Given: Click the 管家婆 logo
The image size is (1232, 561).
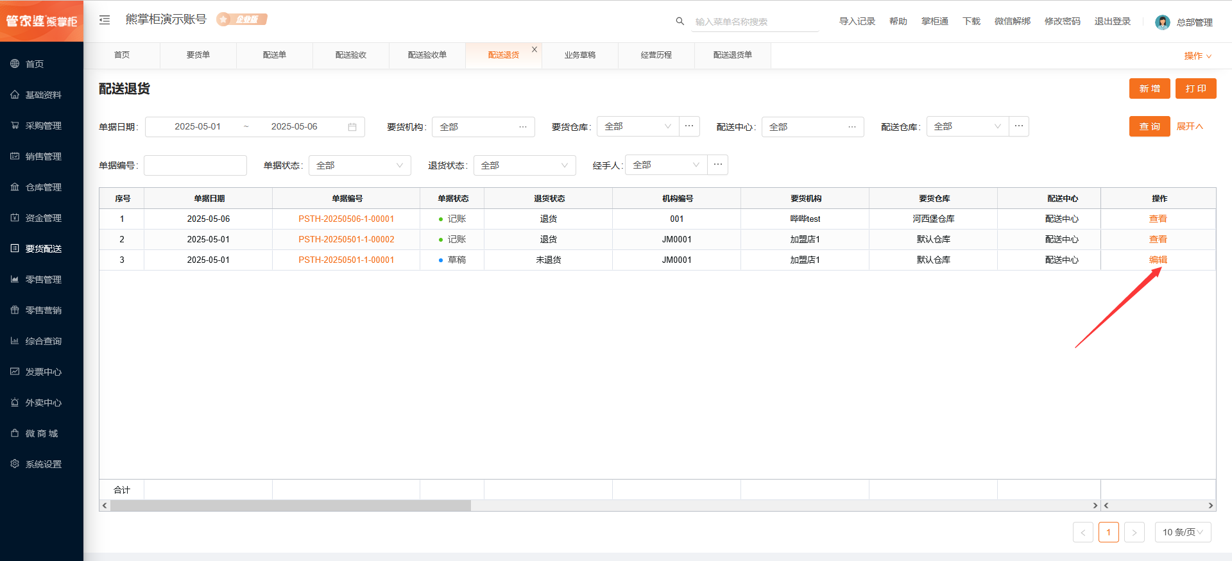Looking at the screenshot, I should coord(42,21).
